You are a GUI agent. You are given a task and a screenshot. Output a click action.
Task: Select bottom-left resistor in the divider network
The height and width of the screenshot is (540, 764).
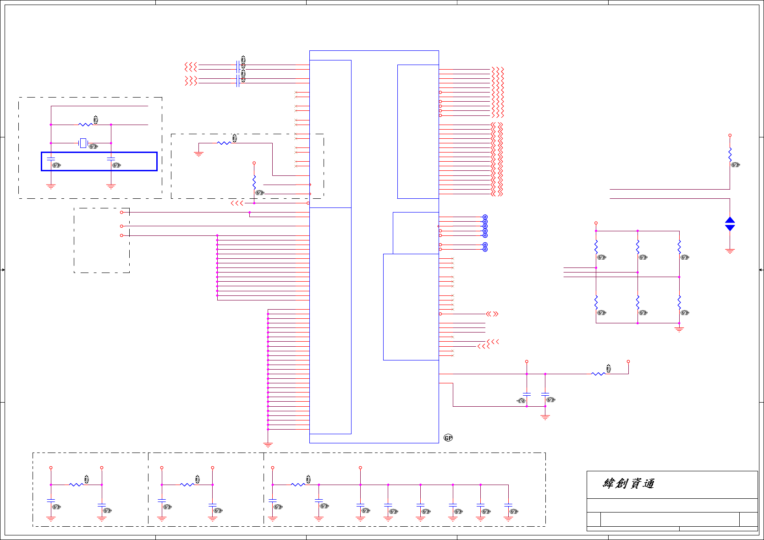click(x=596, y=303)
